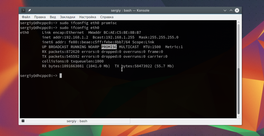This screenshot has height=136, width=264.
Task: Click the highlighted PROMISC flag text
Action: pyautogui.click(x=109, y=47)
